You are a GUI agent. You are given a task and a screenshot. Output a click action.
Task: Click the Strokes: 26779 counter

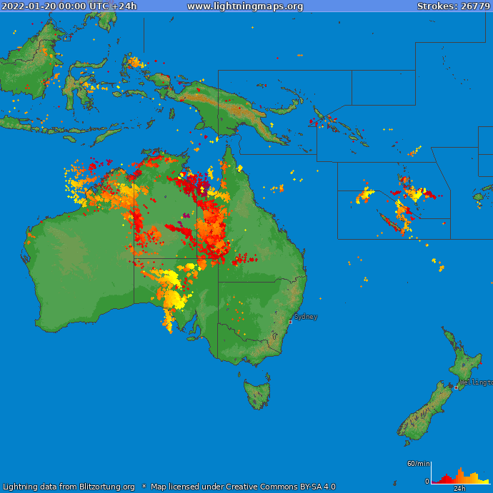[x=454, y=6]
